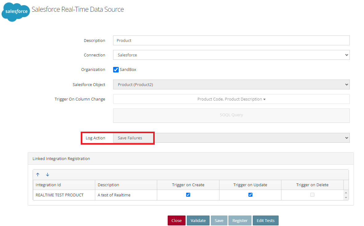
Task: Open the Connection dropdown
Action: (231, 55)
